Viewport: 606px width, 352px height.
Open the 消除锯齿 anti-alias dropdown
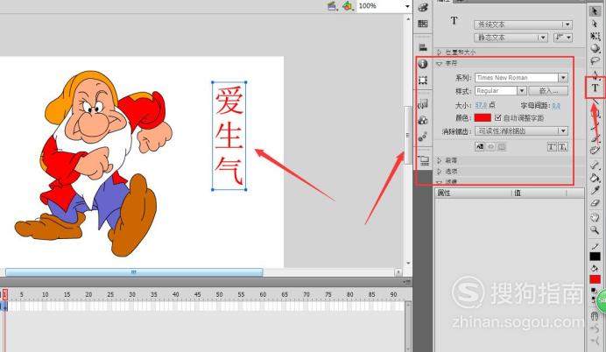(521, 131)
